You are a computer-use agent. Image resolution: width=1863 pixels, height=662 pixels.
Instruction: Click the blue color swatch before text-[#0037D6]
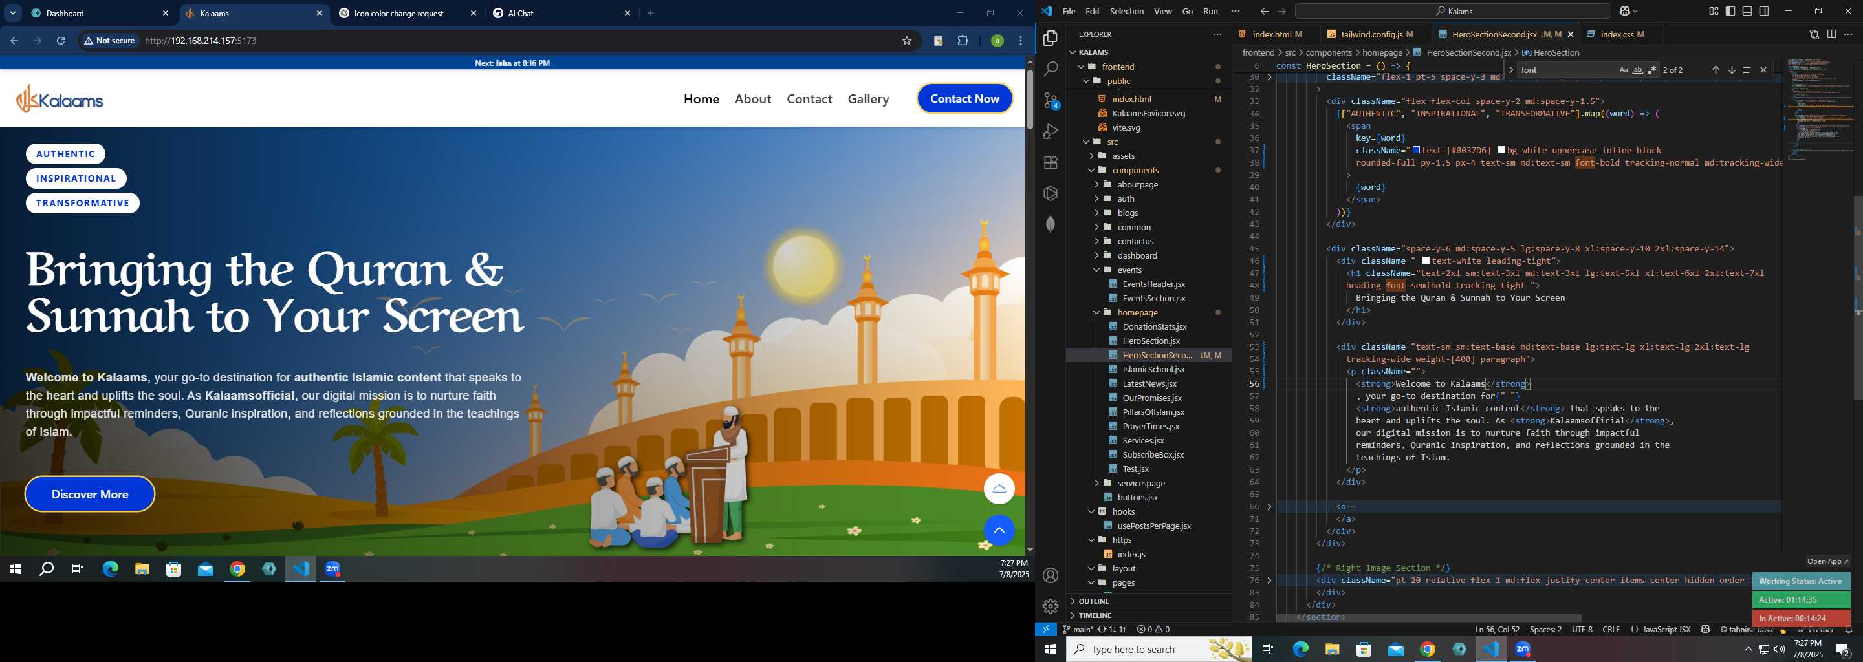(x=1416, y=151)
